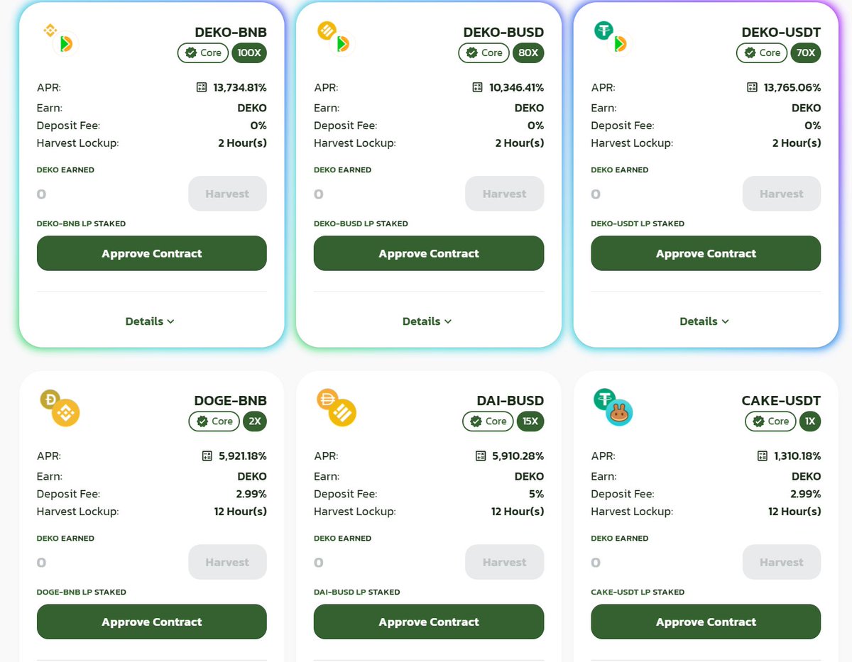
Task: Click the 5,910.28% APR value
Action: [x=520, y=456]
